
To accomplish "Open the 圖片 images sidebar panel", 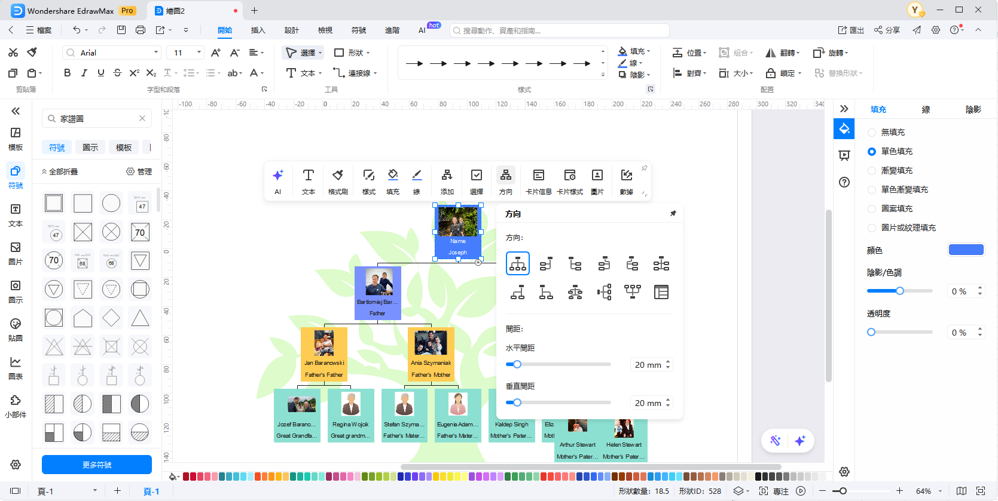I will 16,253.
